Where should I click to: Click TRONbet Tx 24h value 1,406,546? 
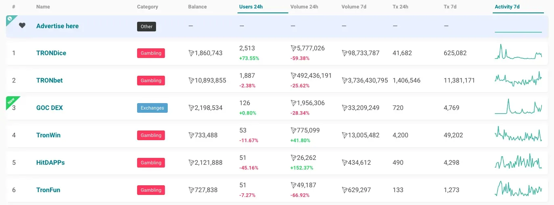point(406,81)
